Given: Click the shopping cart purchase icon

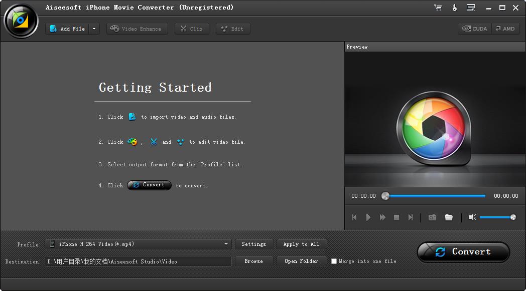Looking at the screenshot, I should point(438,8).
